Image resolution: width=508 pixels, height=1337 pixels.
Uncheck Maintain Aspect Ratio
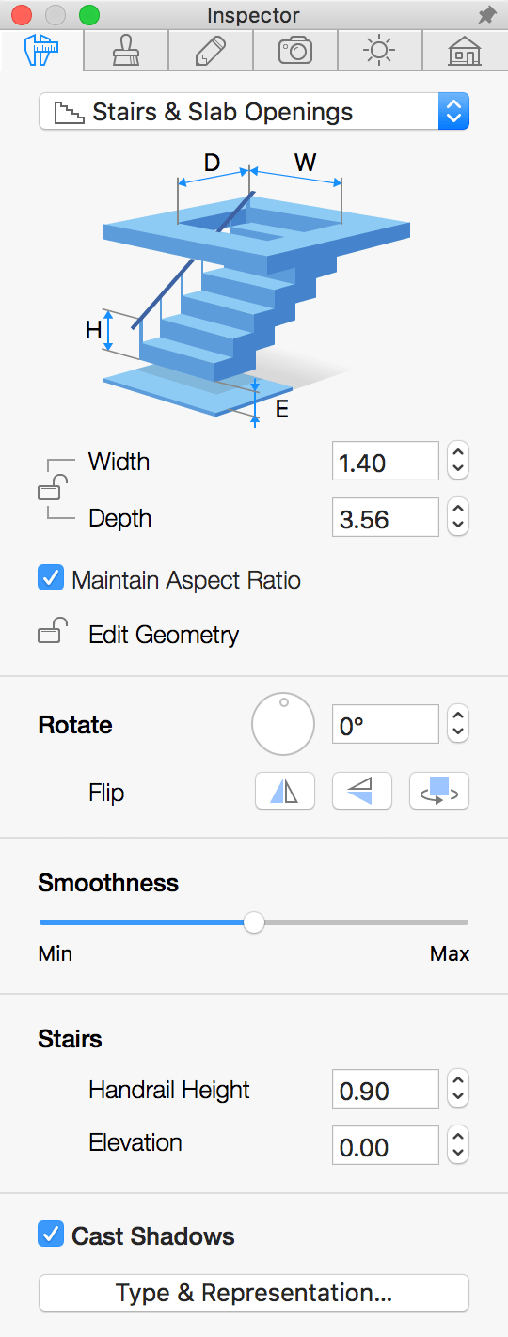pyautogui.click(x=51, y=578)
